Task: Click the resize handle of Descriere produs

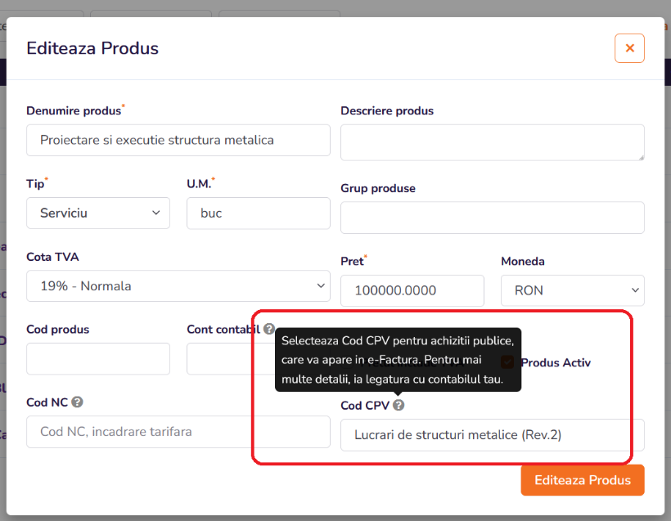Action: (641, 157)
